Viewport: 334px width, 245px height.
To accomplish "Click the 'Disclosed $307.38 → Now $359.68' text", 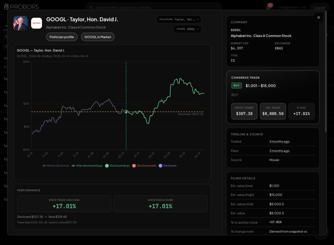I will point(42,217).
